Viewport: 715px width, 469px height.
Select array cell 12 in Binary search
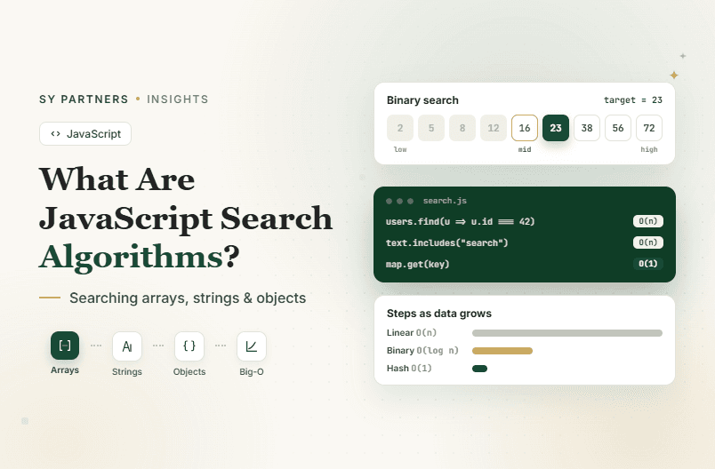tap(494, 128)
